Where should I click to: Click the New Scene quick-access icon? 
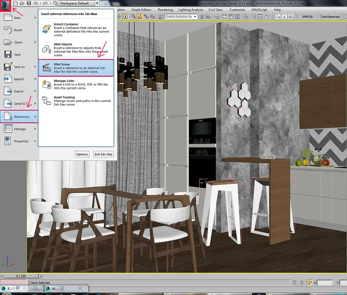[x=16, y=3]
